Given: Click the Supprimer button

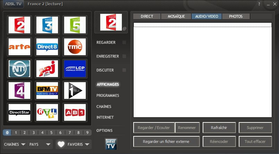Looking at the screenshot, I should pos(255,128).
